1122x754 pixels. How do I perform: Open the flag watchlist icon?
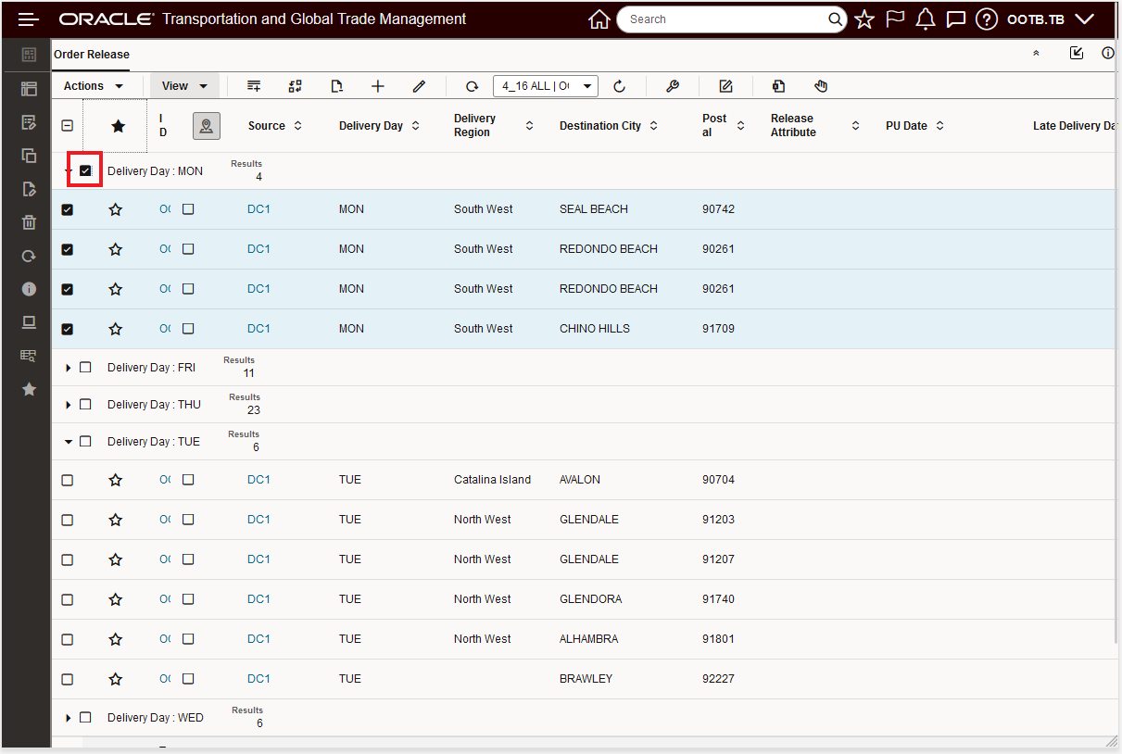(895, 19)
